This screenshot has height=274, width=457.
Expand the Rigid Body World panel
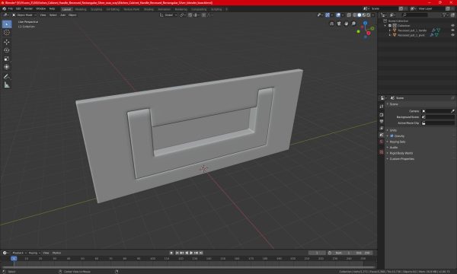click(401, 153)
